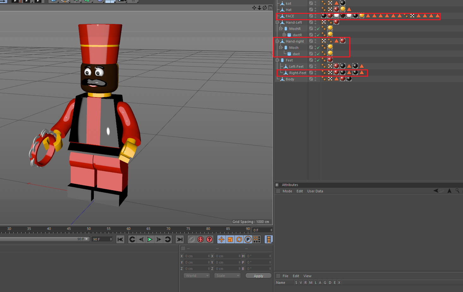The image size is (463, 292).
Task: Select yellow material tag on Hat
Action: [x=343, y=9]
